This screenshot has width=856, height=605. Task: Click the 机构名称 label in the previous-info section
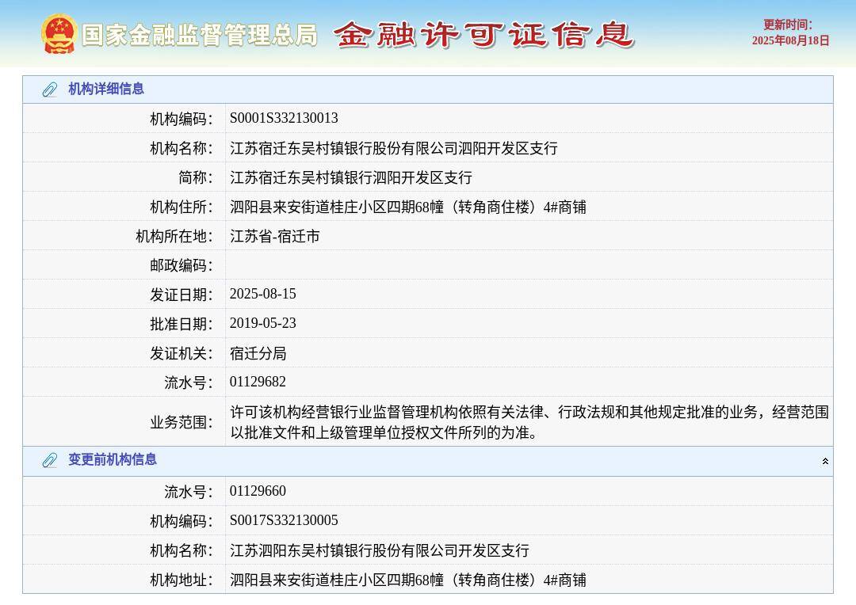[182, 550]
